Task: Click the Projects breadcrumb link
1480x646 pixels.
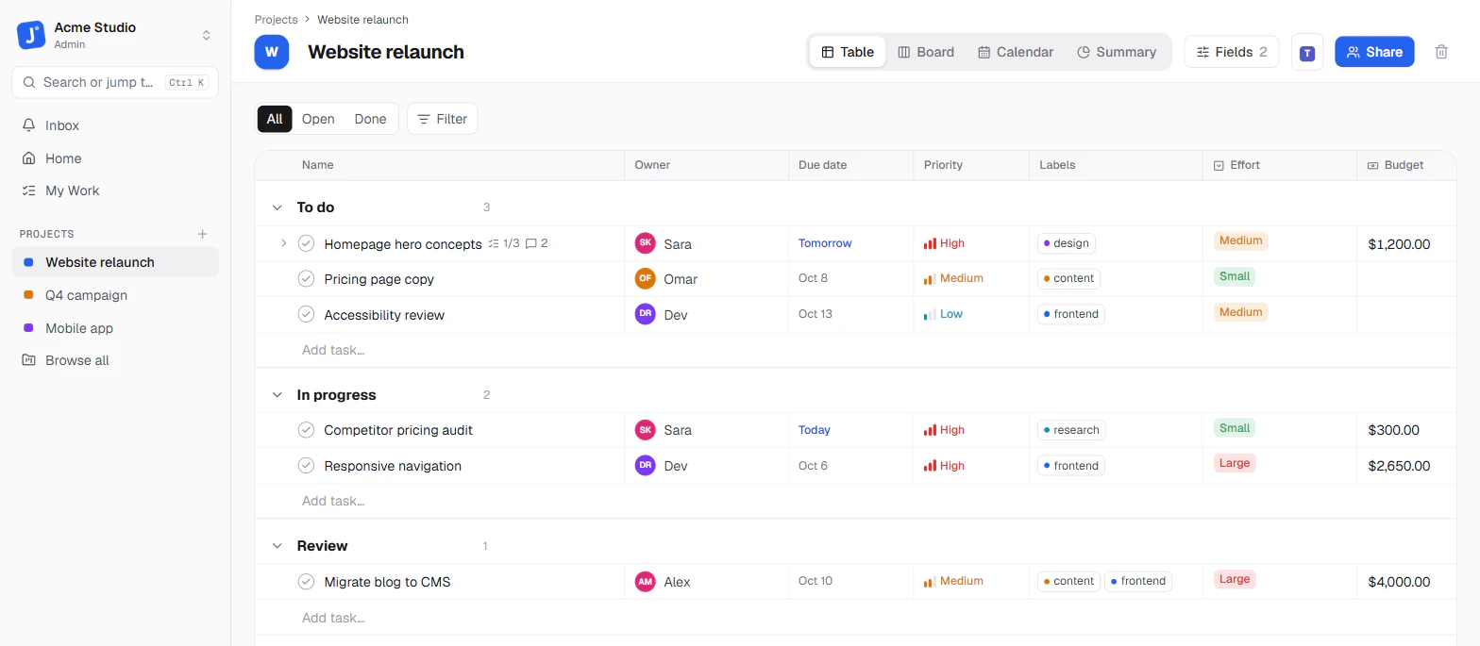Action: click(276, 19)
